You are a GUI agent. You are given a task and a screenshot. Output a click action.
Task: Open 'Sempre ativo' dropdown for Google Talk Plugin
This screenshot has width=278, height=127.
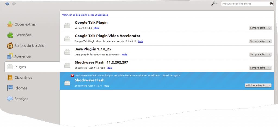(260, 28)
